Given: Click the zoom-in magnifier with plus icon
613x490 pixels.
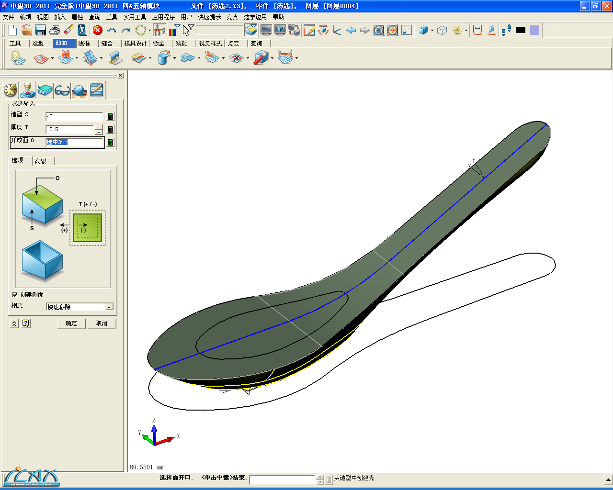Looking at the screenshot, I should (x=393, y=30).
